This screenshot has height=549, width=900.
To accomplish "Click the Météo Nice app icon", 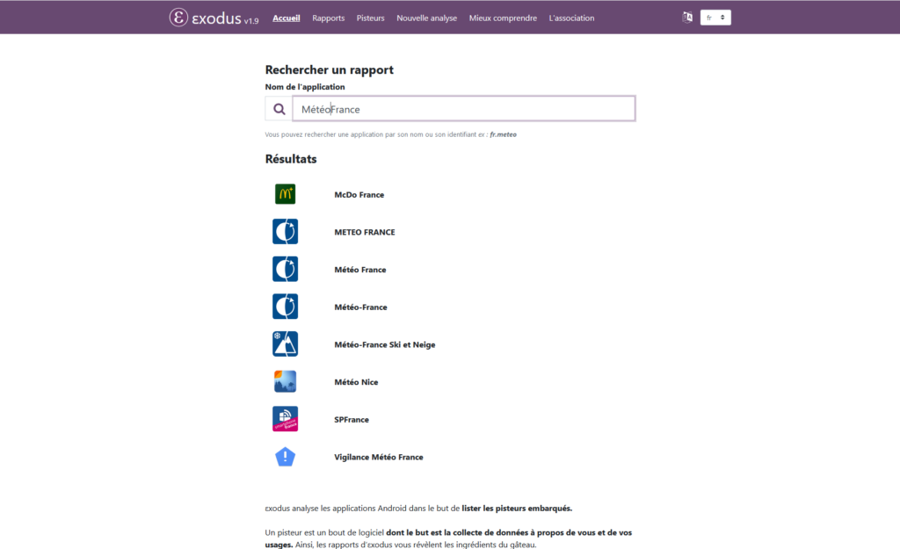I will (286, 381).
